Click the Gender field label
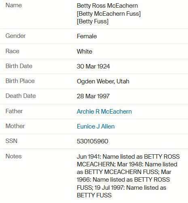The image size is (188, 203). (x=15, y=36)
